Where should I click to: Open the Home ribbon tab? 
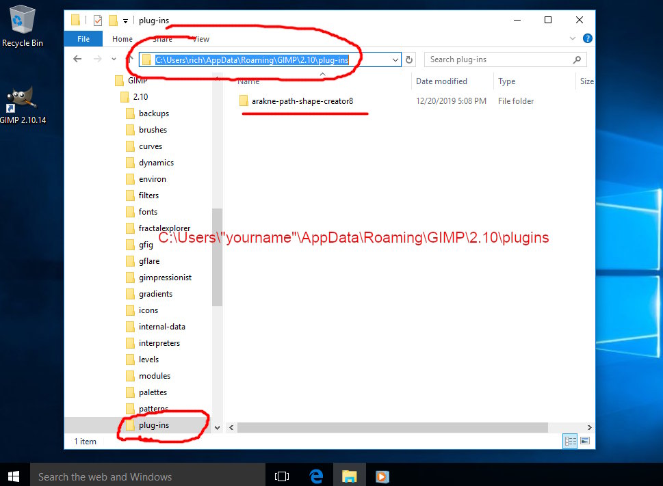point(122,39)
